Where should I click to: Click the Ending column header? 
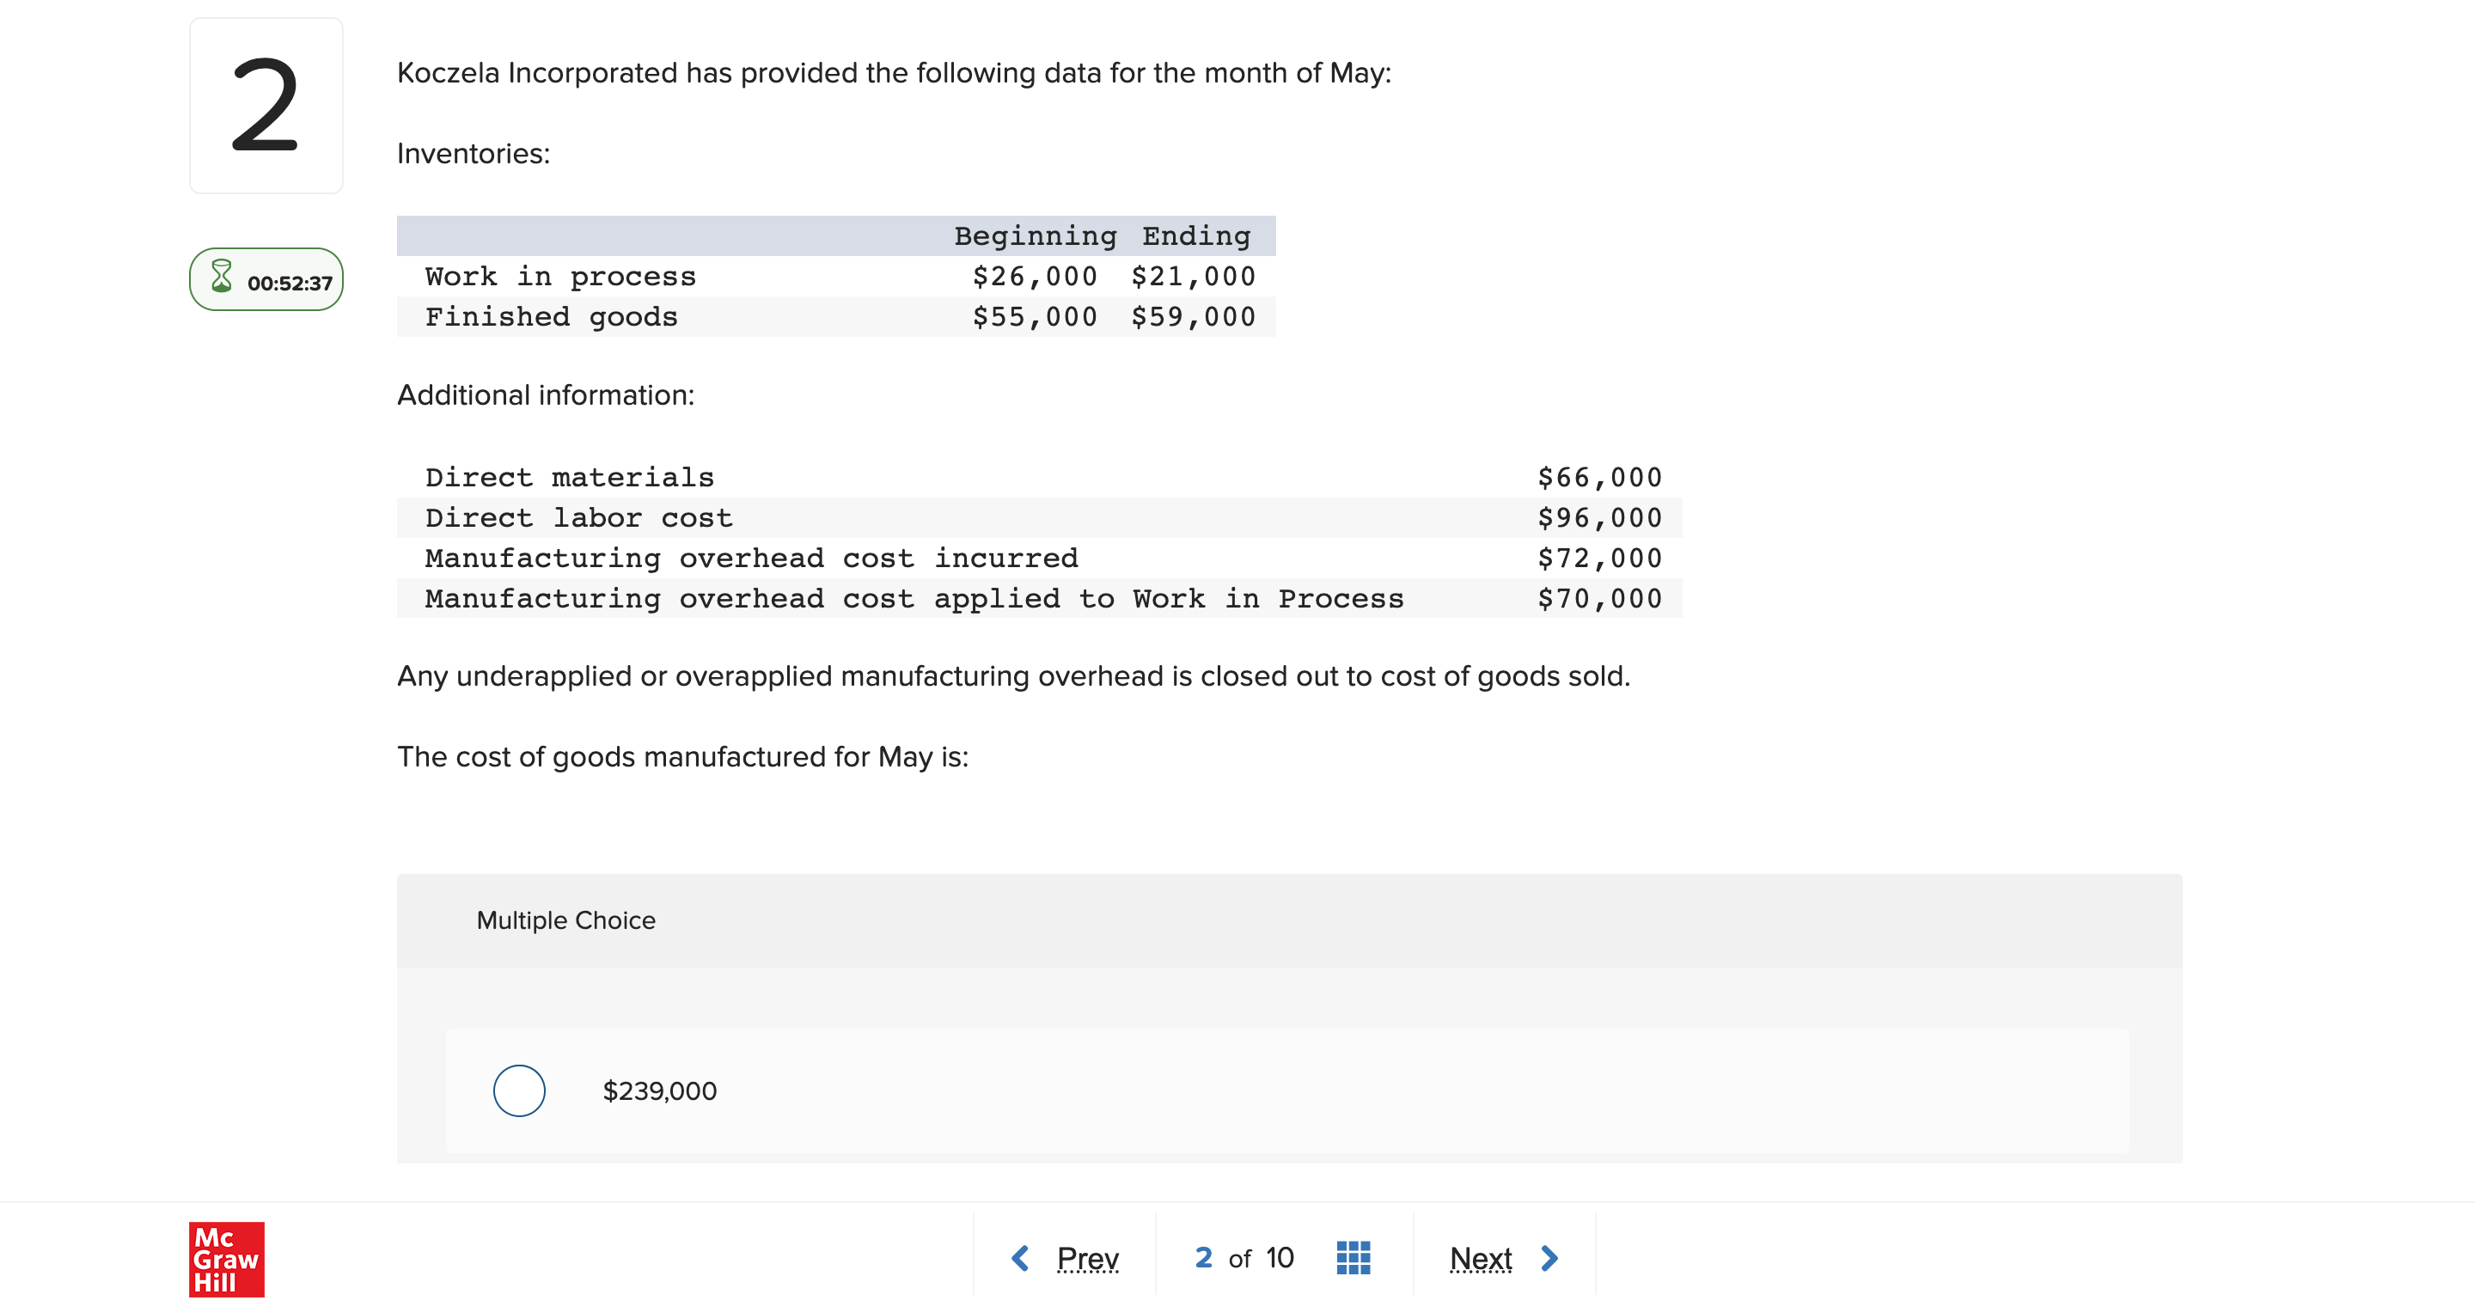click(x=1196, y=236)
